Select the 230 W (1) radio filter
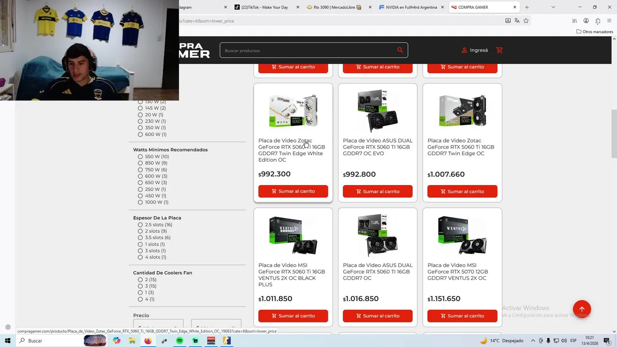 140,121
